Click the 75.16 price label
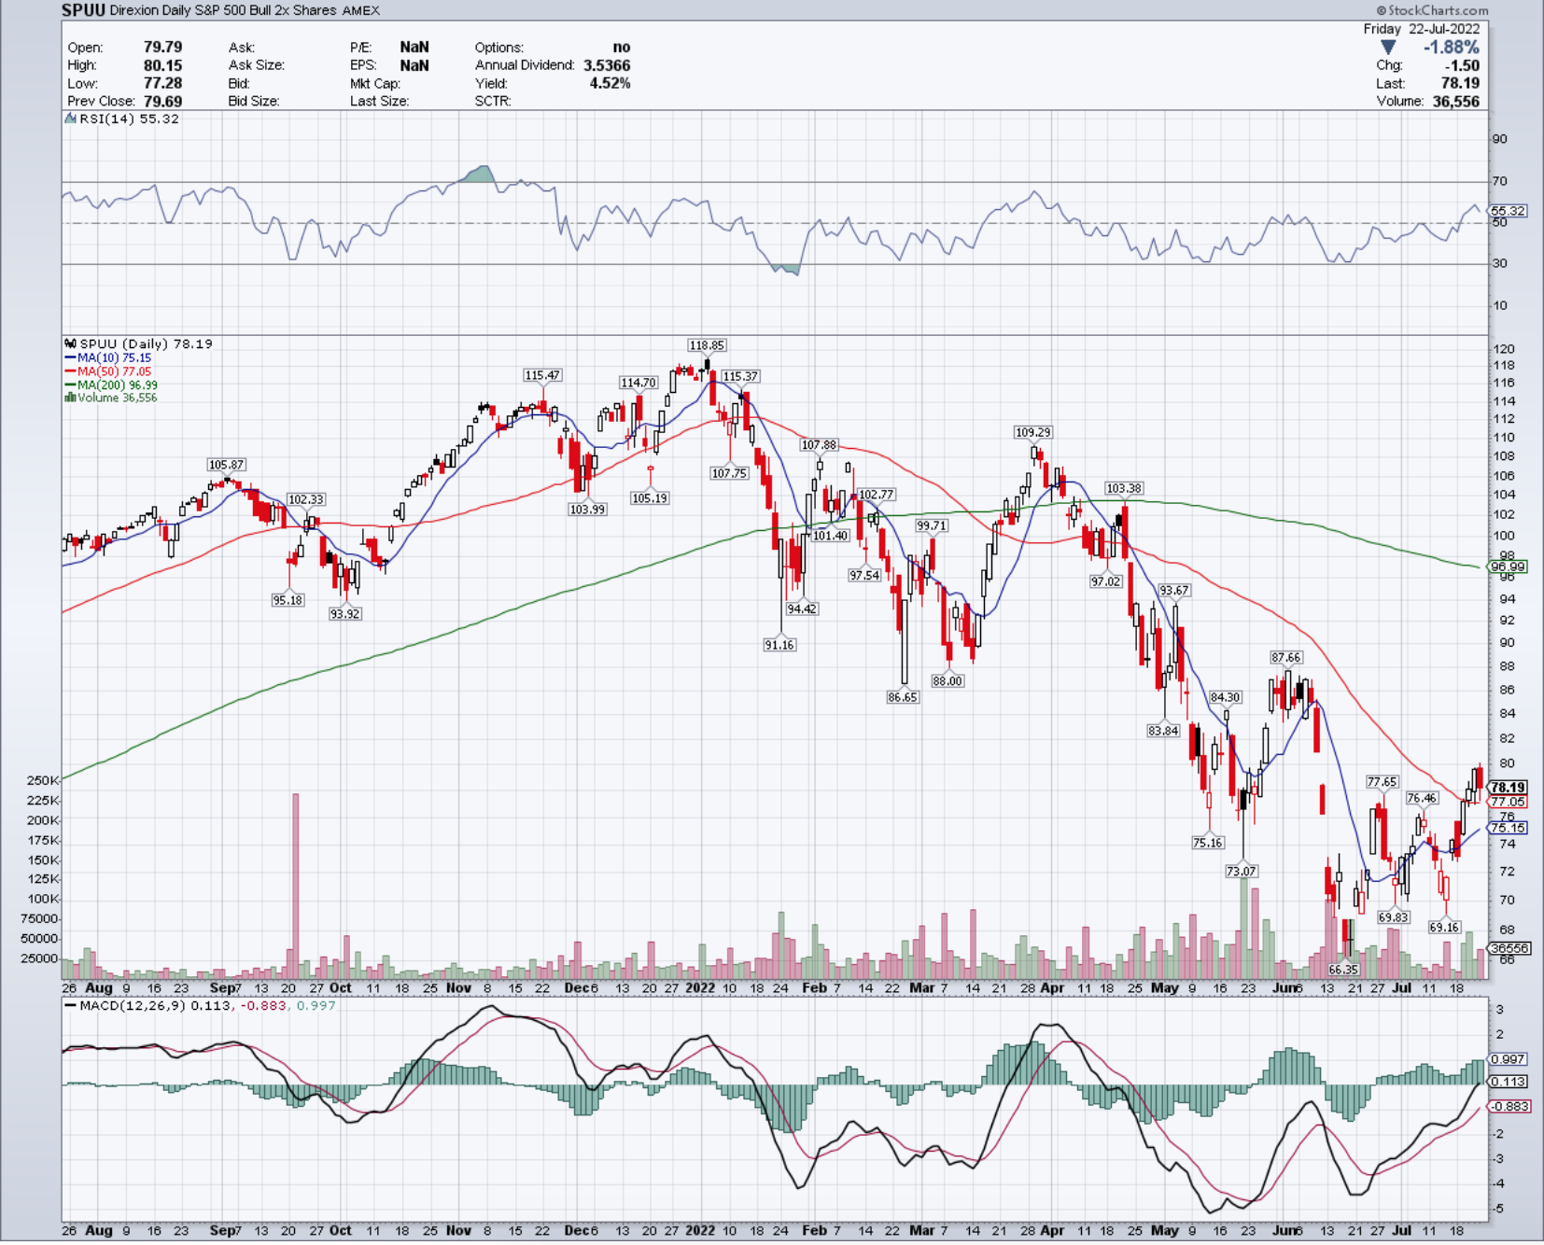 point(1207,843)
